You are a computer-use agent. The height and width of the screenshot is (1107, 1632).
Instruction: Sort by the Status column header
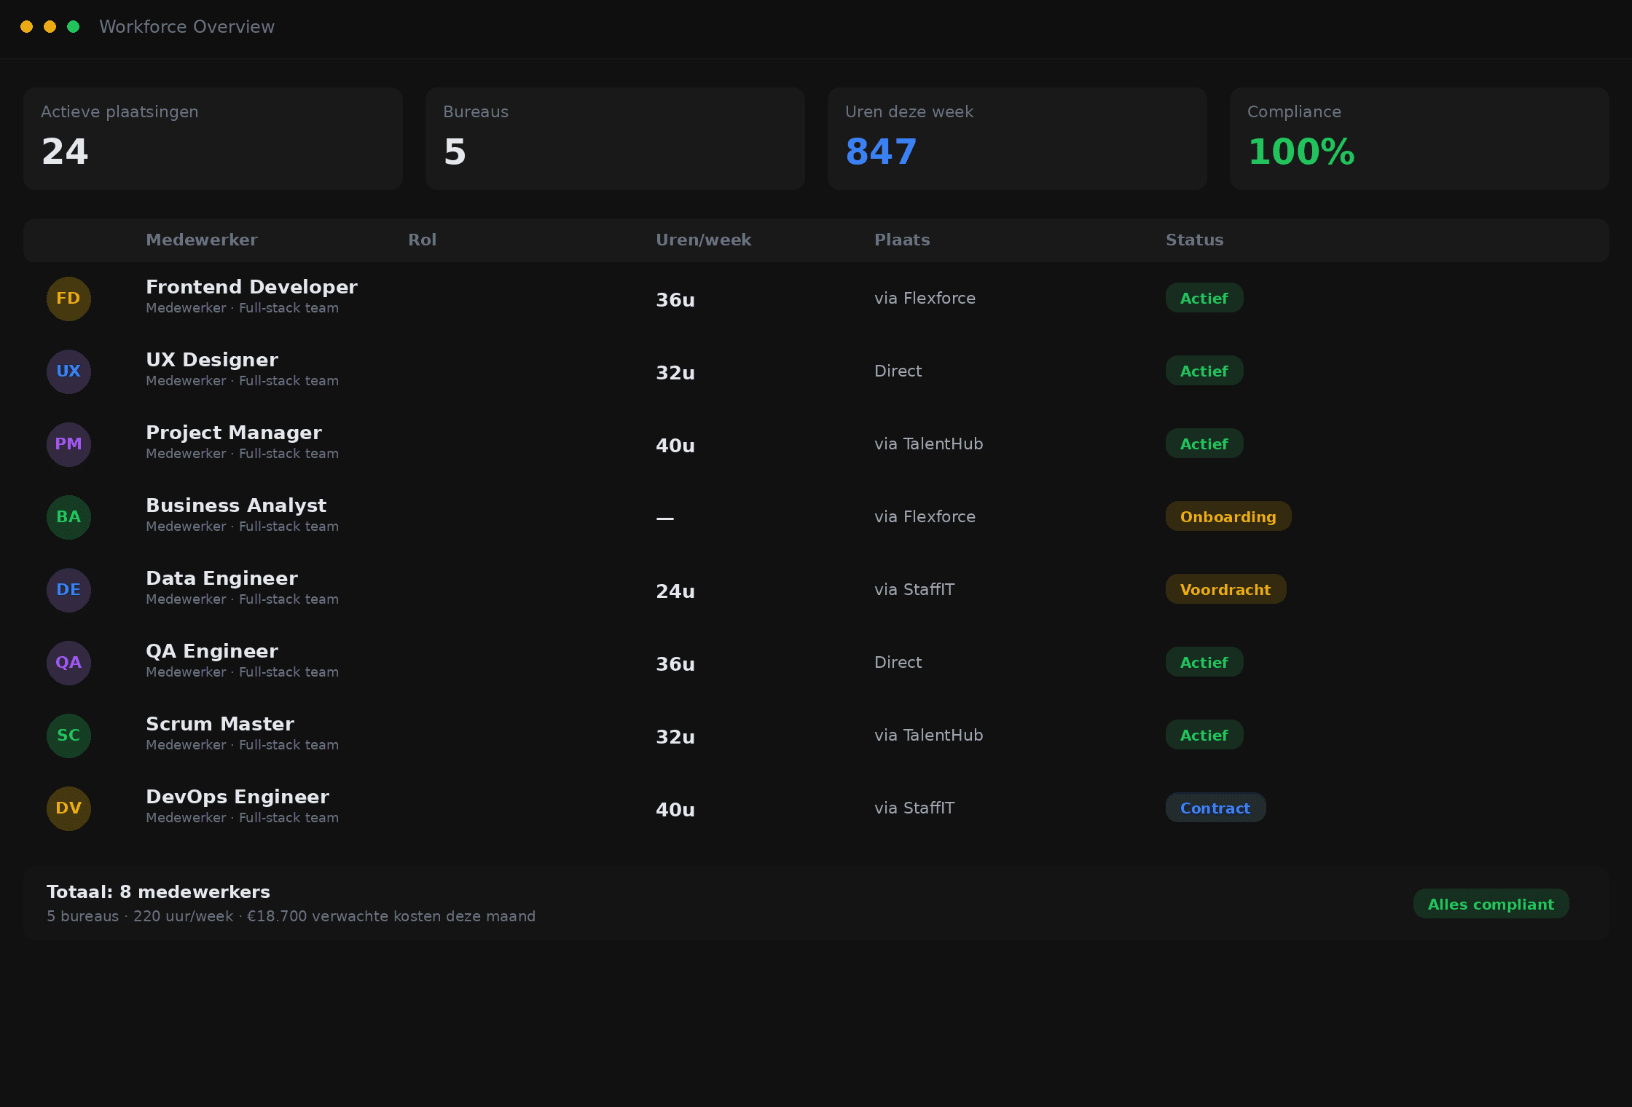1195,240
